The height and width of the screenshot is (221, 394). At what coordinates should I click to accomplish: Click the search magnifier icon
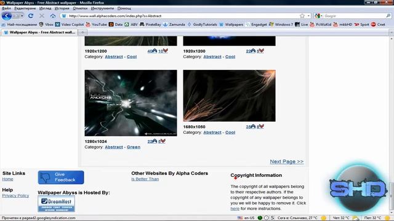click(x=388, y=16)
